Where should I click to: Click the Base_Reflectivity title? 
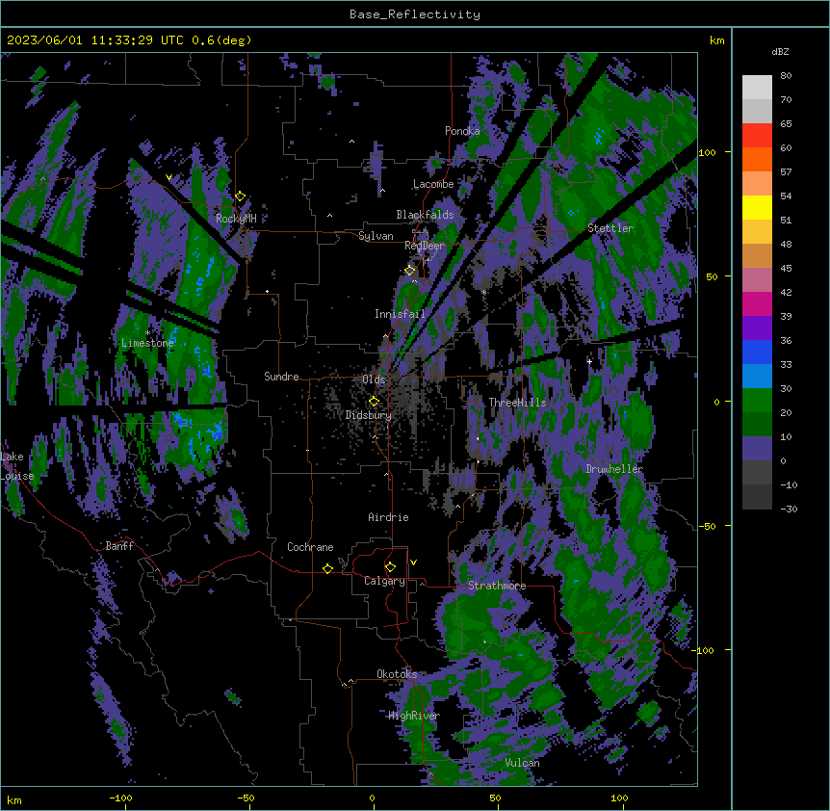tap(415, 14)
